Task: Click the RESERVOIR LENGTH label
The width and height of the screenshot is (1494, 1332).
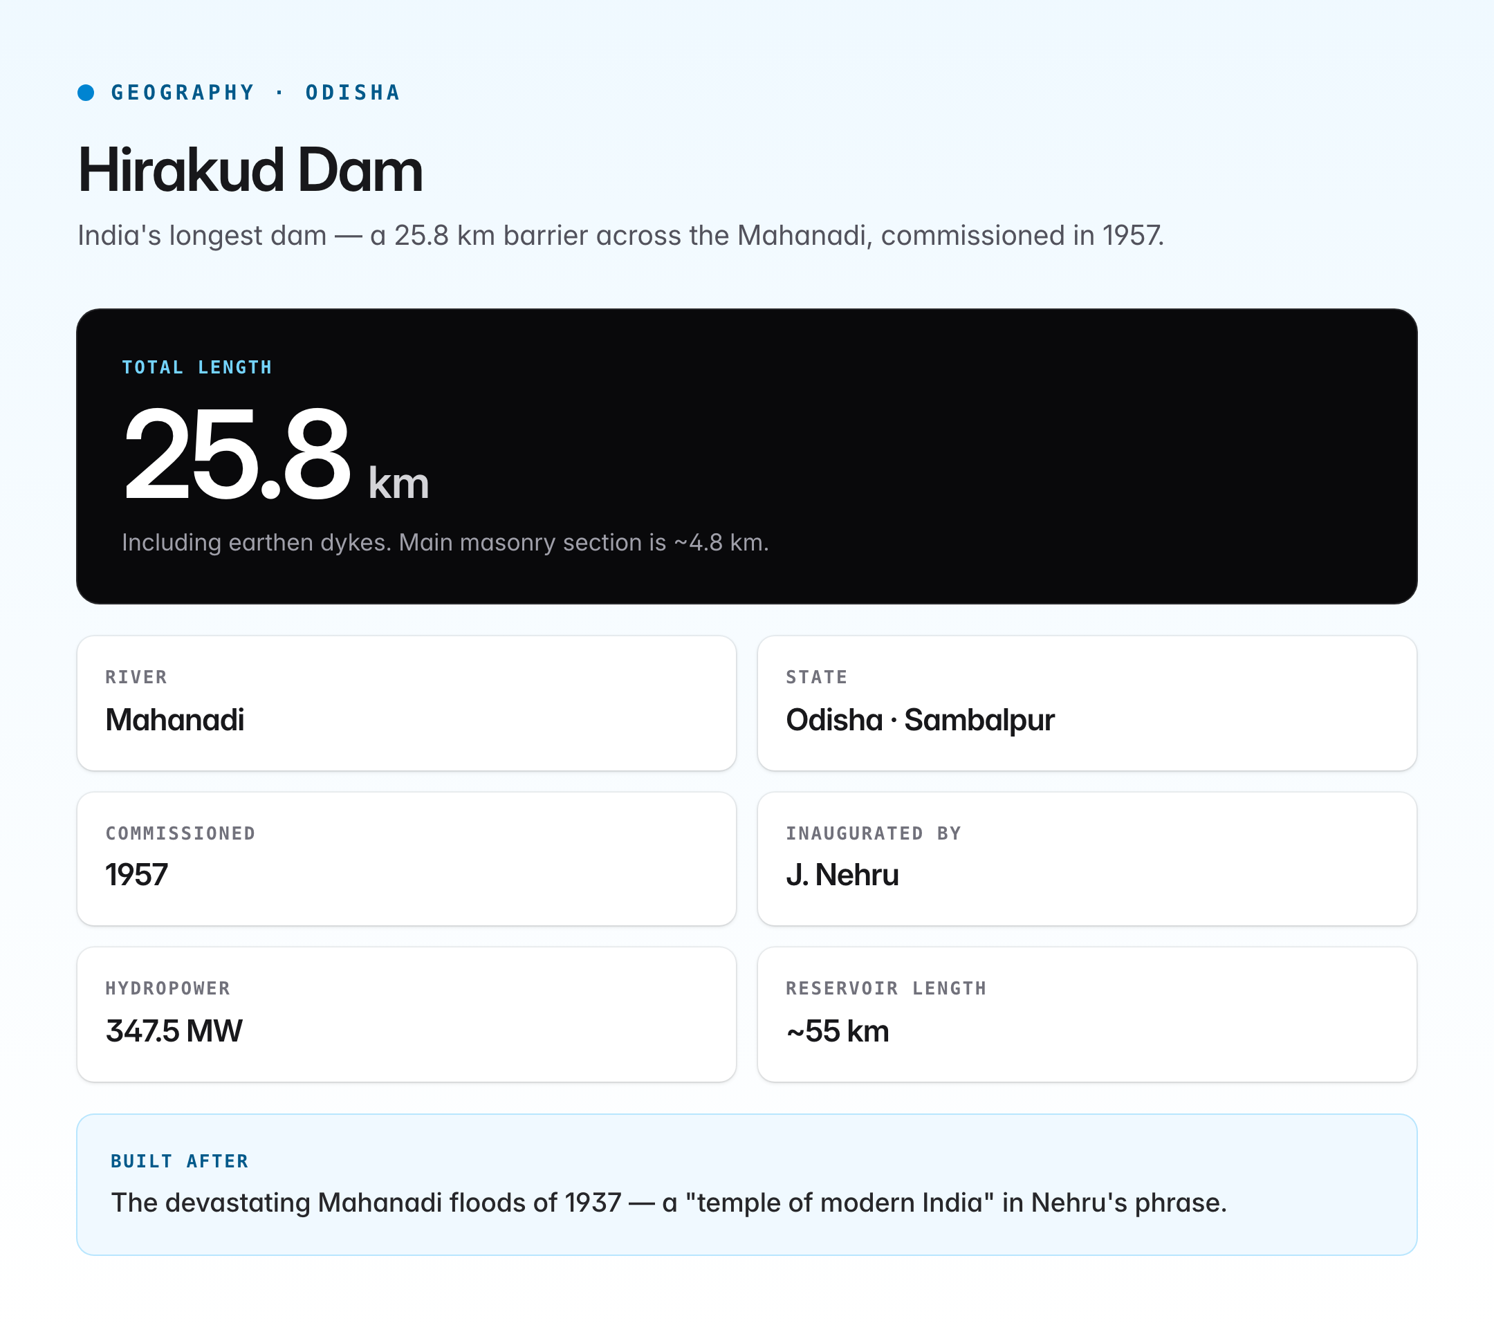Action: click(x=886, y=988)
